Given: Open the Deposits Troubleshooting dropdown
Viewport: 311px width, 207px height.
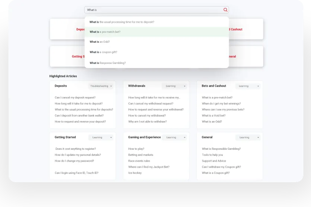Looking at the screenshot, I should pyautogui.click(x=101, y=86).
